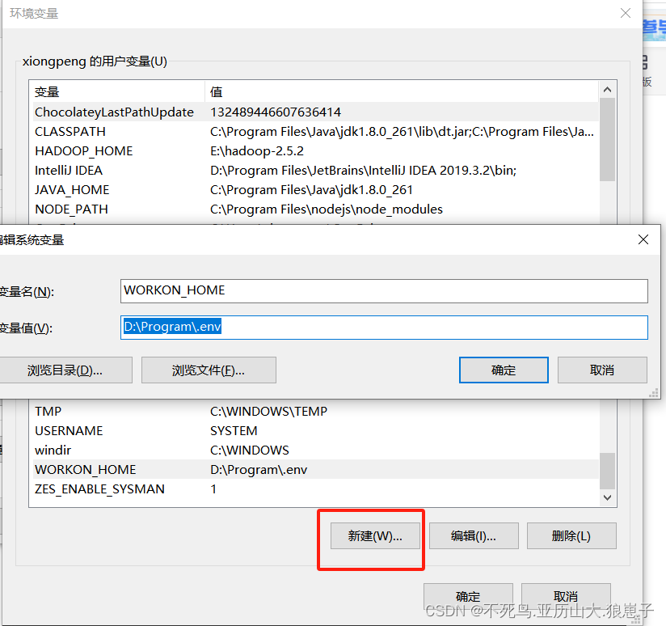Click the 浏览目录(D) browse directory button
666x626 pixels.
tap(66, 370)
